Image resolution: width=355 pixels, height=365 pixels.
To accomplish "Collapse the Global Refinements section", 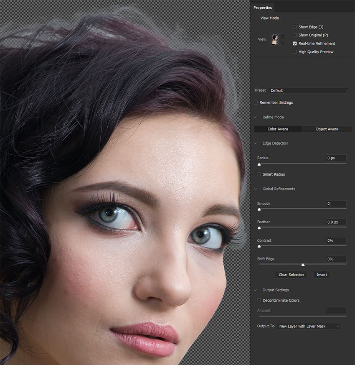I will point(255,189).
